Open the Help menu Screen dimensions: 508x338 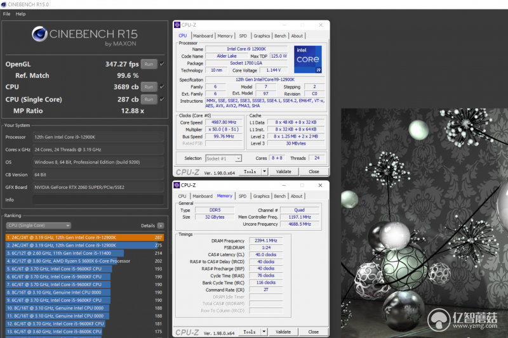point(20,14)
